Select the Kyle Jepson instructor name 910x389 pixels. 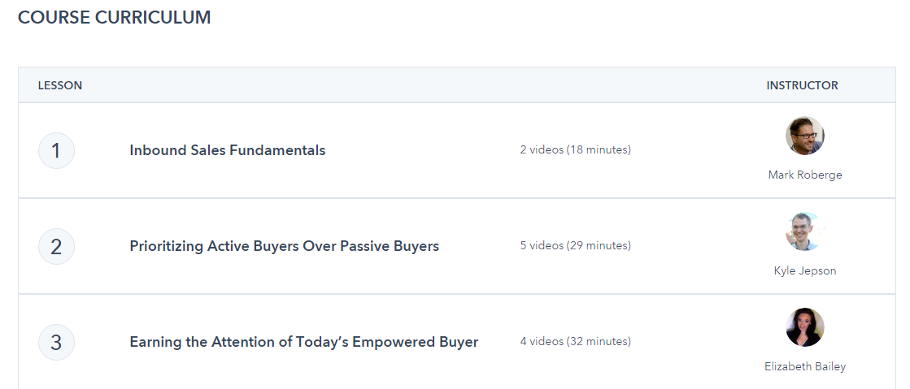click(x=804, y=270)
